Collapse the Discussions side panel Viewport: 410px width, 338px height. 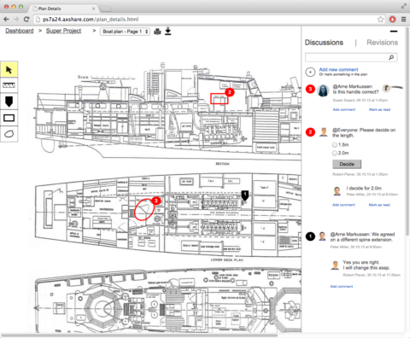(394, 32)
